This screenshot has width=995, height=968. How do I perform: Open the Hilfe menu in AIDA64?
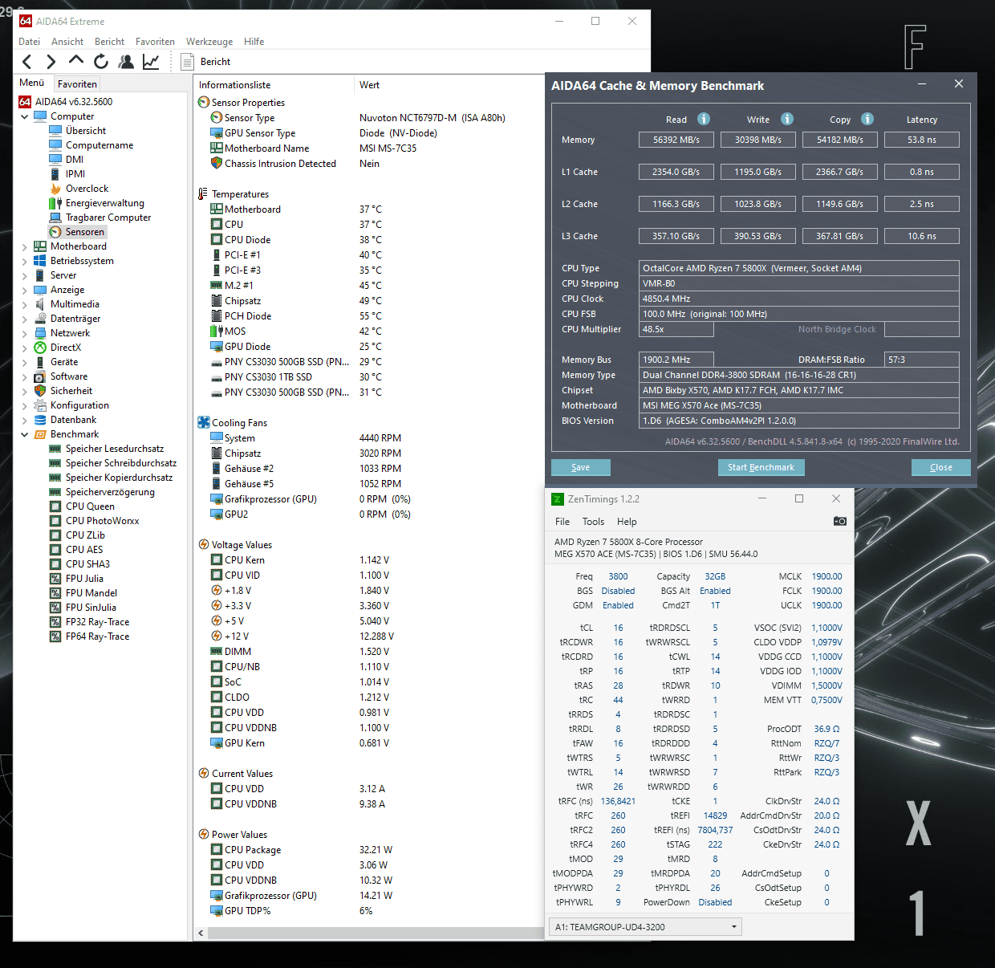coord(254,42)
